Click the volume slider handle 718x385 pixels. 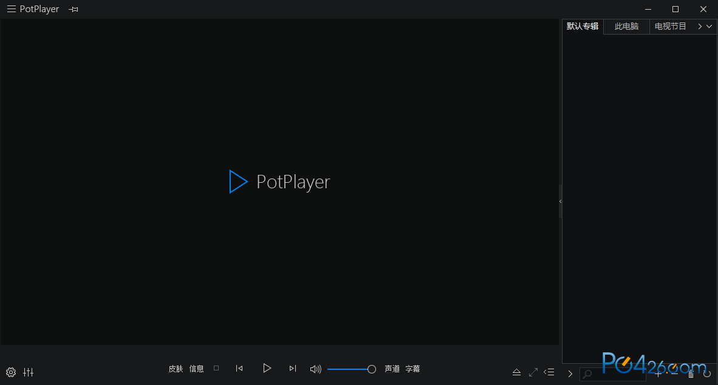pyautogui.click(x=372, y=369)
